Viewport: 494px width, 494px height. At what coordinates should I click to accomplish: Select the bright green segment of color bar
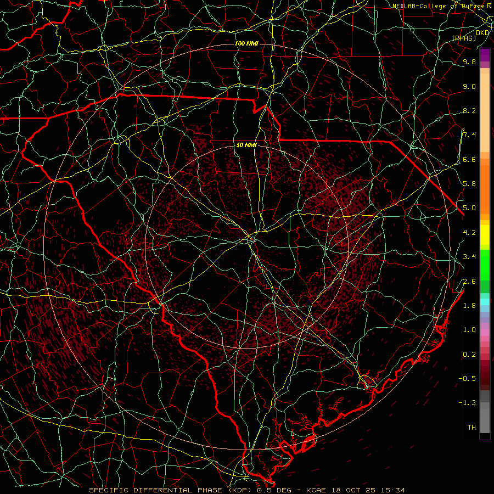485,265
